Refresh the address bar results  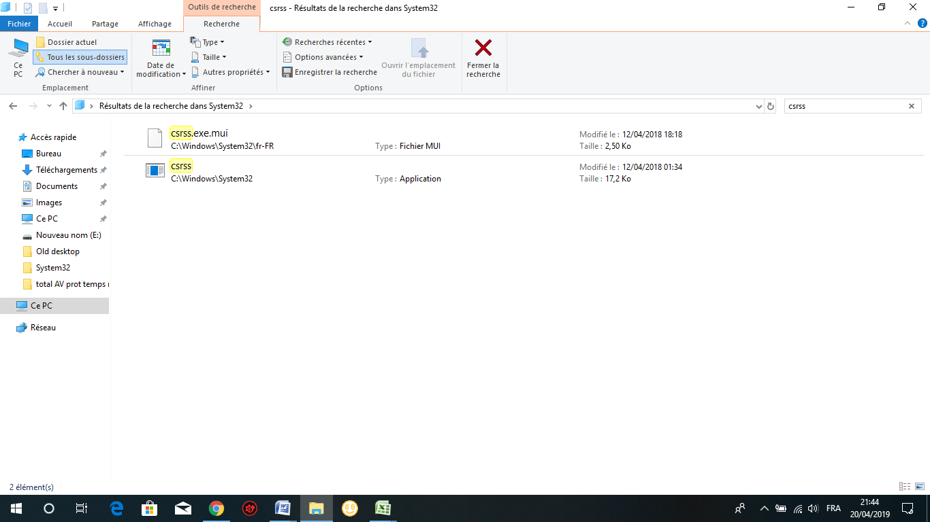pyautogui.click(x=771, y=106)
